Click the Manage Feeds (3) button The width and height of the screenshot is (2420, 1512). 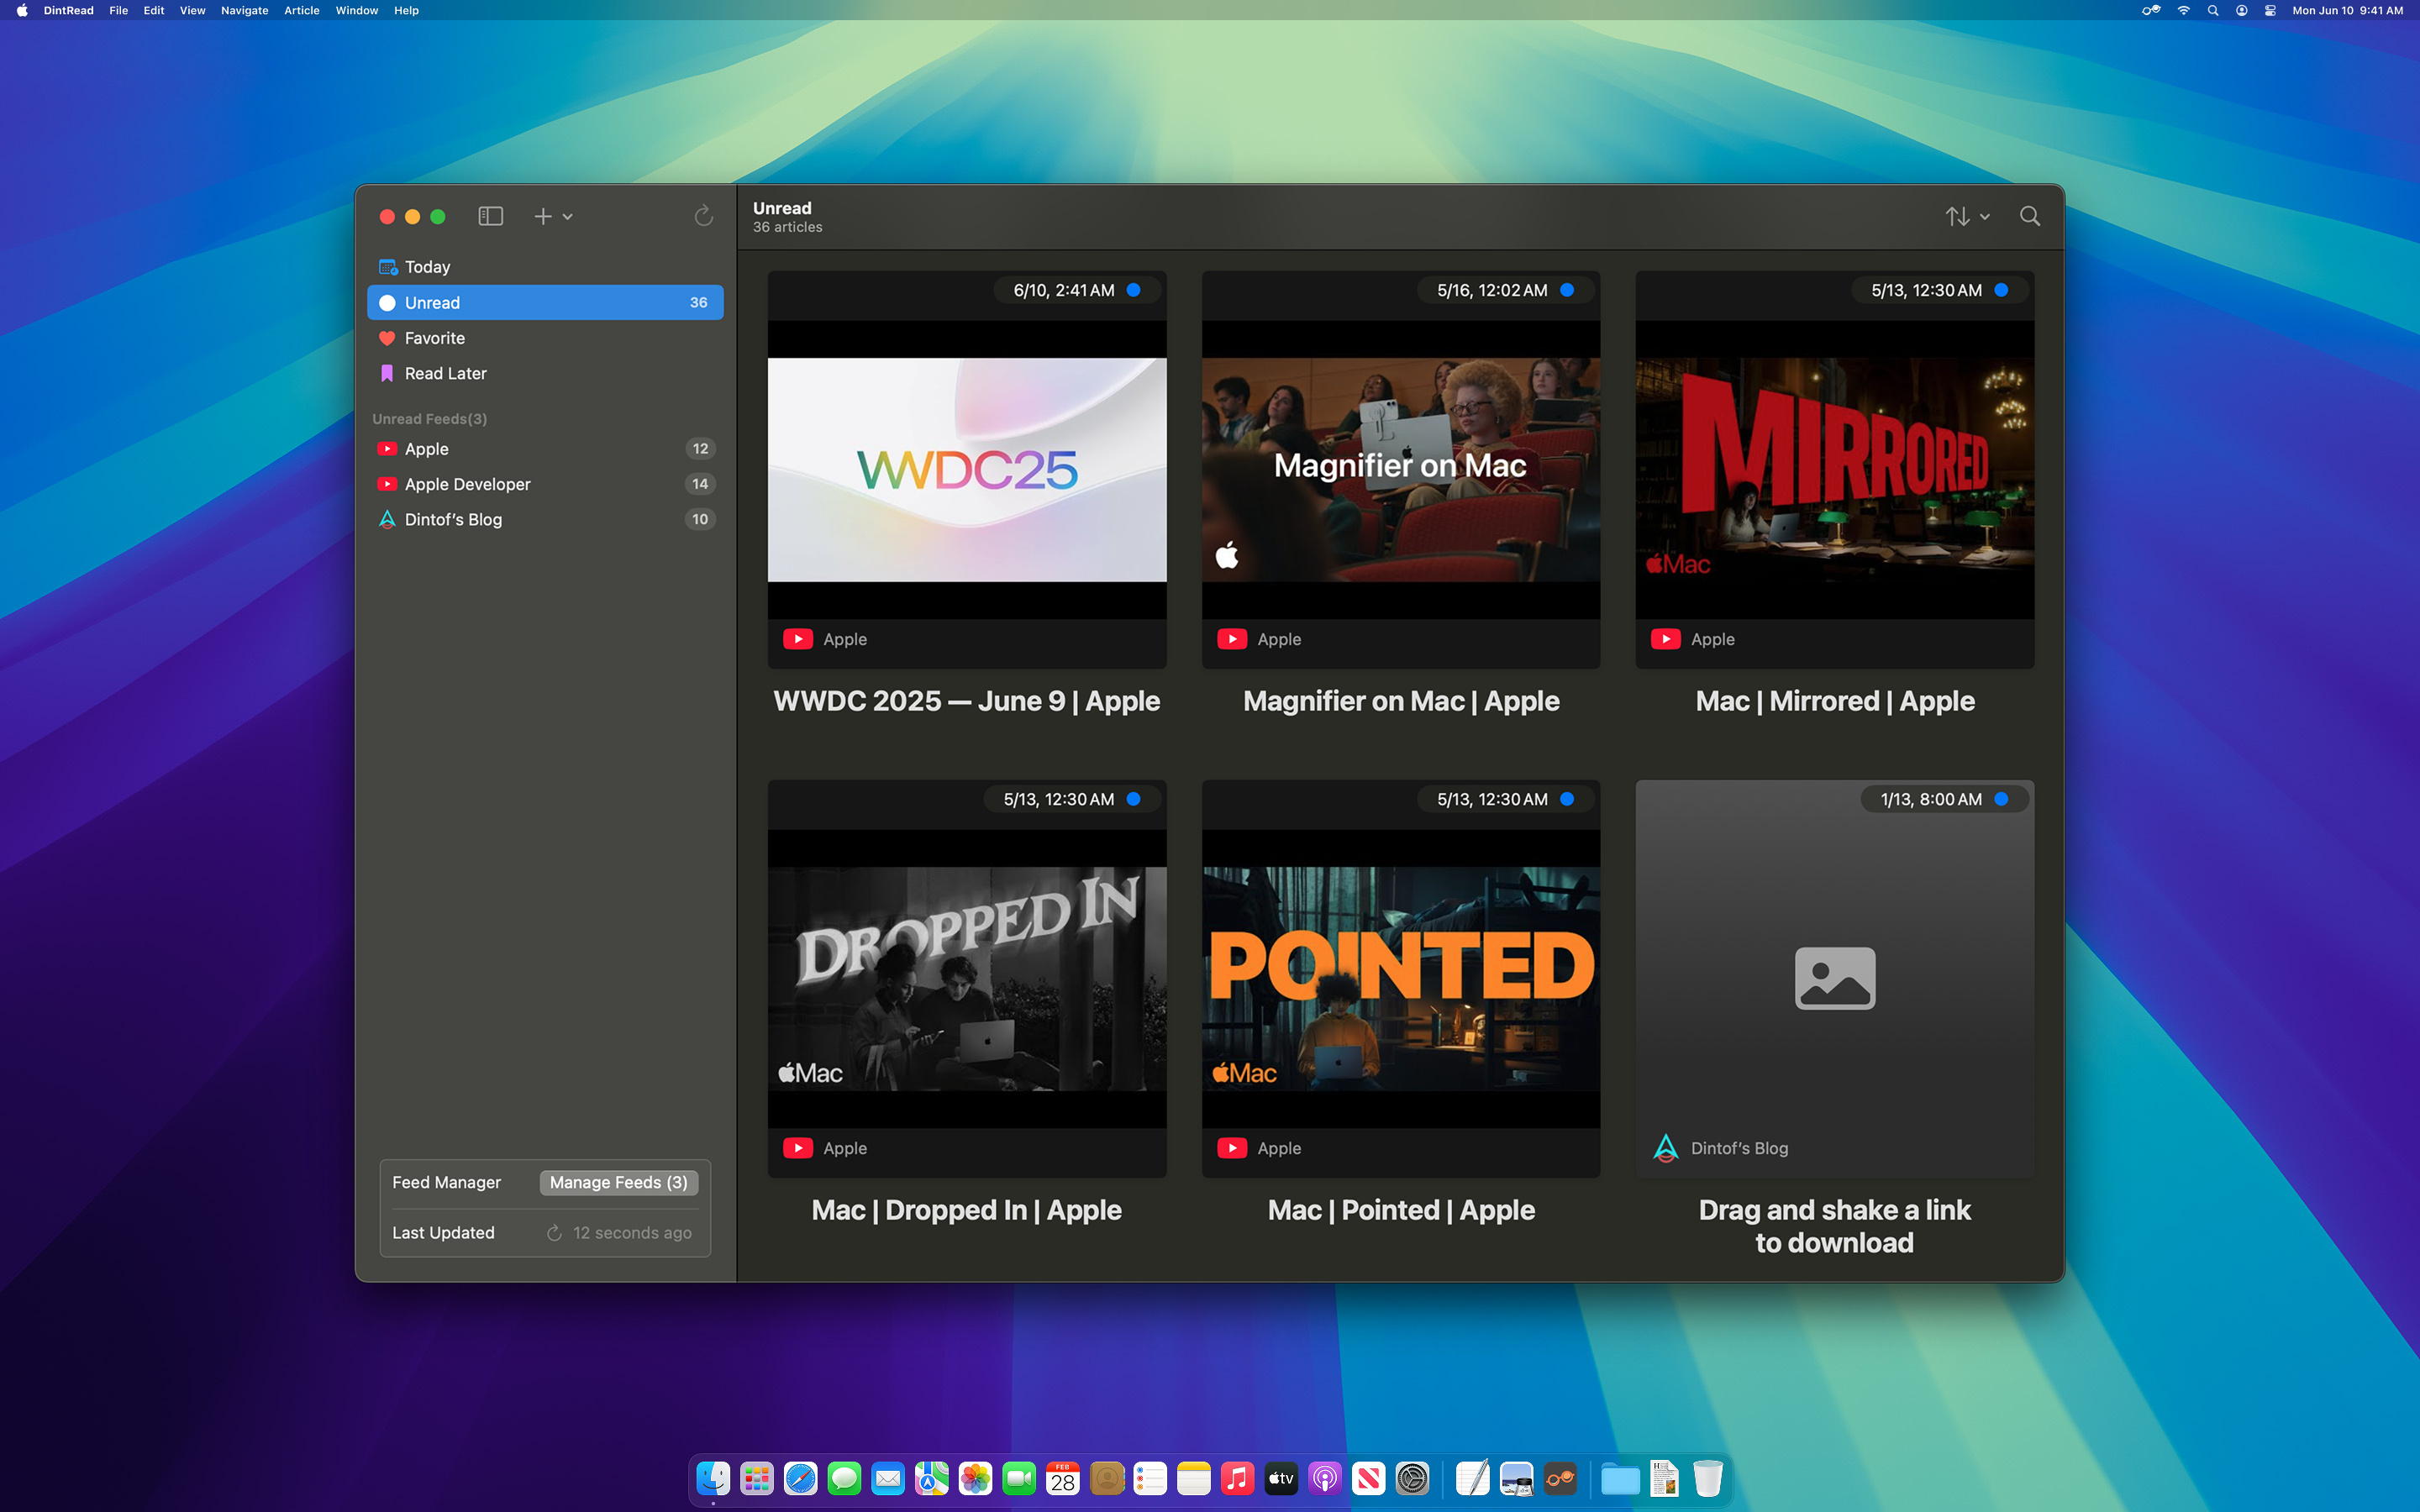pos(618,1182)
